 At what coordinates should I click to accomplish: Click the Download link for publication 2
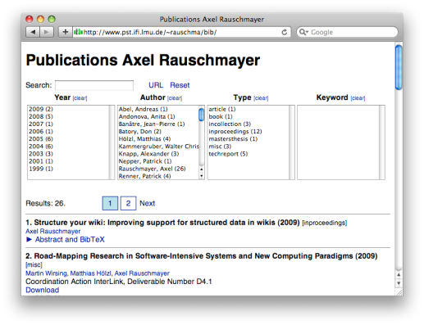pyautogui.click(x=43, y=290)
